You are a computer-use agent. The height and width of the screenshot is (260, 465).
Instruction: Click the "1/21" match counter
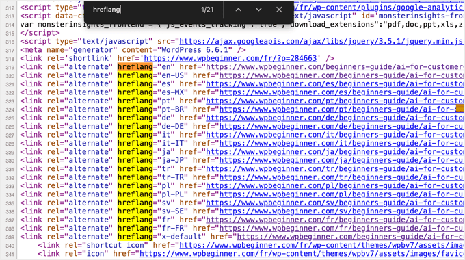click(207, 10)
